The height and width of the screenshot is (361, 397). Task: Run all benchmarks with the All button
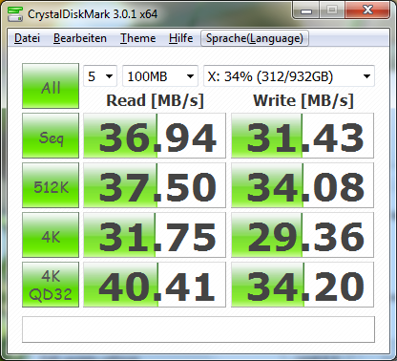pyautogui.click(x=51, y=86)
